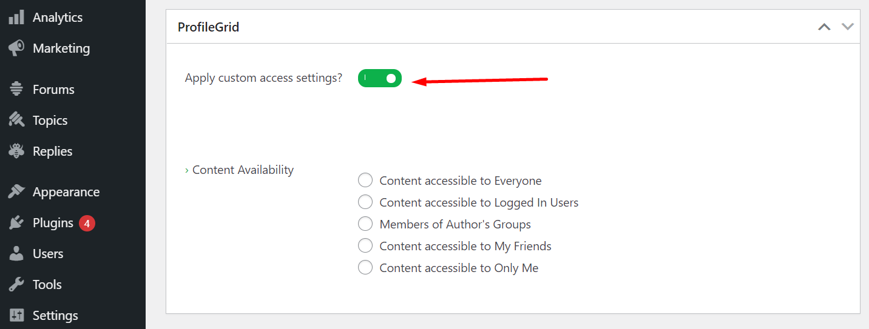The image size is (869, 329).
Task: Pick Content accessible to My Friends
Action: (365, 246)
